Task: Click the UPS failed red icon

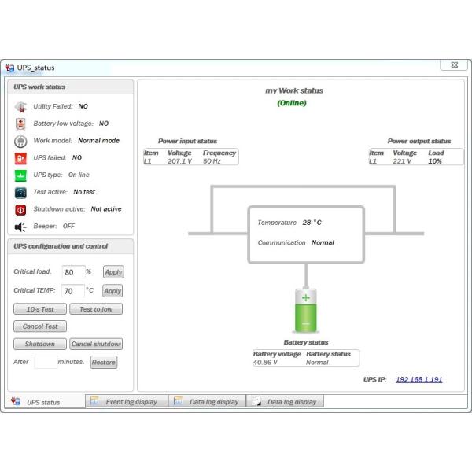Action: point(20,158)
